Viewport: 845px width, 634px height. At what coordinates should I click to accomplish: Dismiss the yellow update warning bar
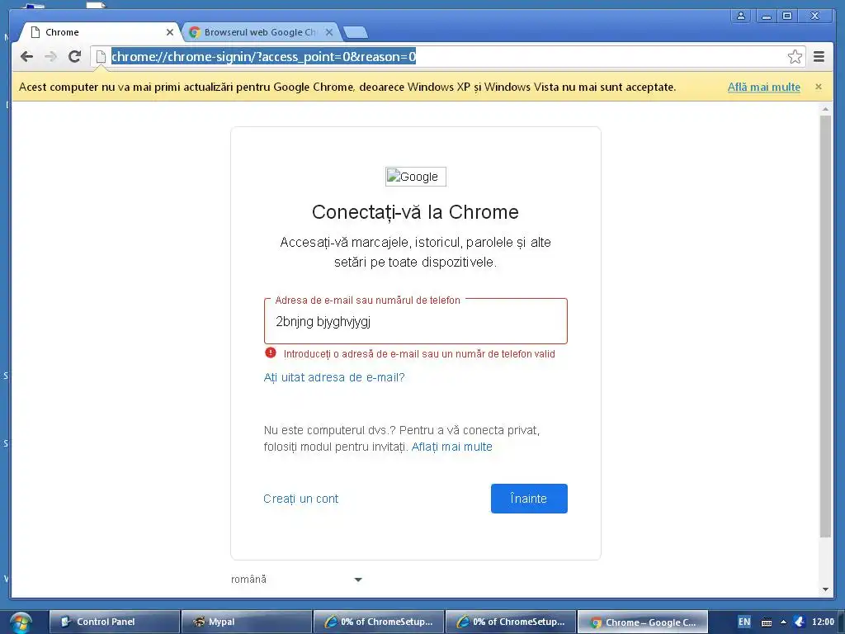point(819,87)
